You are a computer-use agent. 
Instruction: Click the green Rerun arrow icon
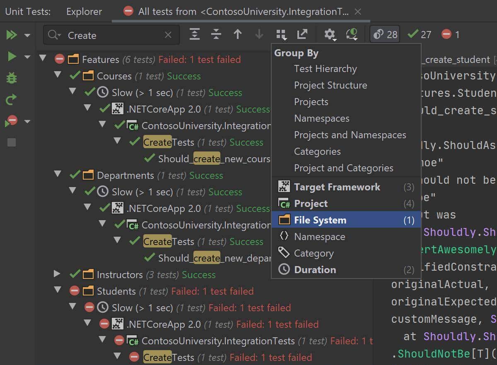[x=12, y=99]
